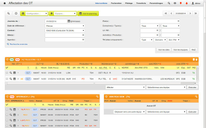Viewport: 206px width, 128px height.
Task: Click Voir les sites button
Action: [164, 50]
